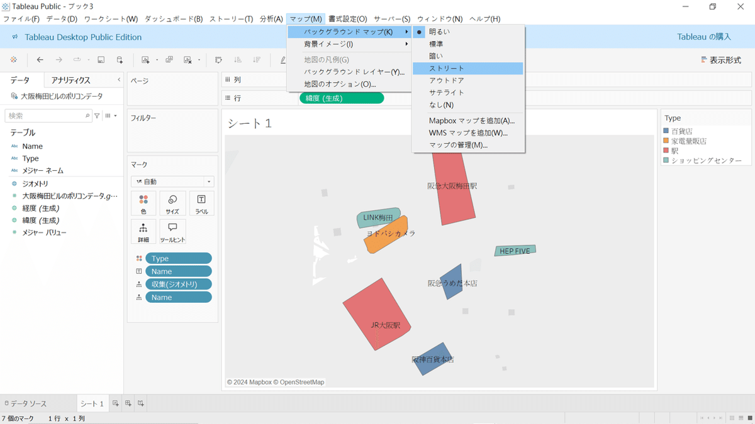Click the ショッピングセンター teal legend swatch
Viewport: 755px width, 424px height.
[x=666, y=160]
